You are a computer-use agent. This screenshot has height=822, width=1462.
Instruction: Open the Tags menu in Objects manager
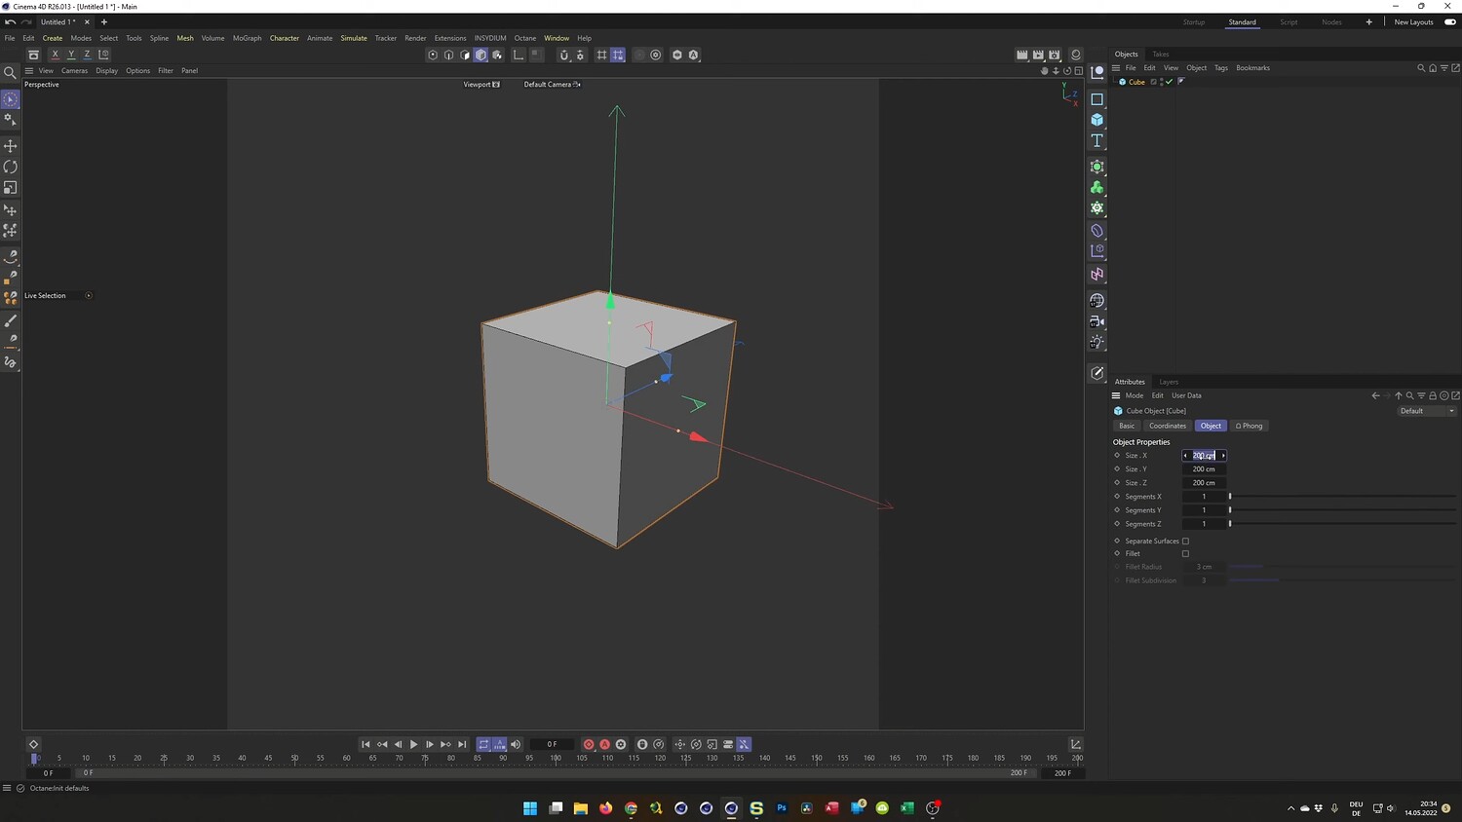[x=1221, y=68]
